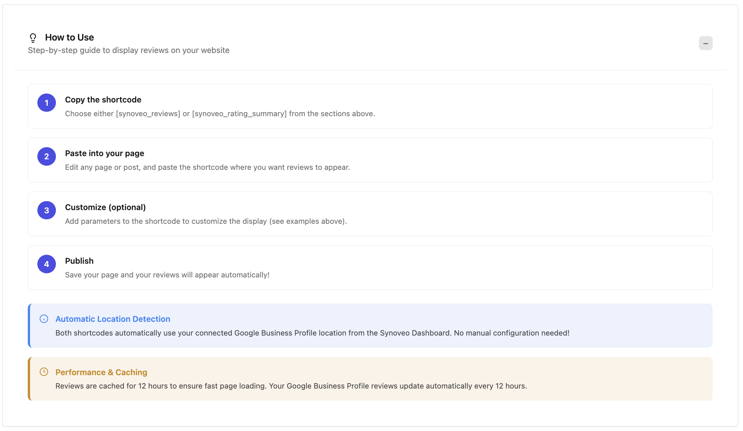Click the Publish step title
The image size is (743, 431).
tap(79, 261)
